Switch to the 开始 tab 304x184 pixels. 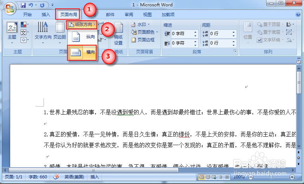[x=27, y=14]
